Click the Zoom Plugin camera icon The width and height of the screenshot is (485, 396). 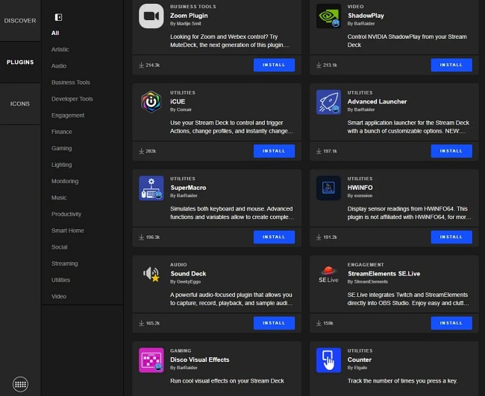click(x=151, y=16)
